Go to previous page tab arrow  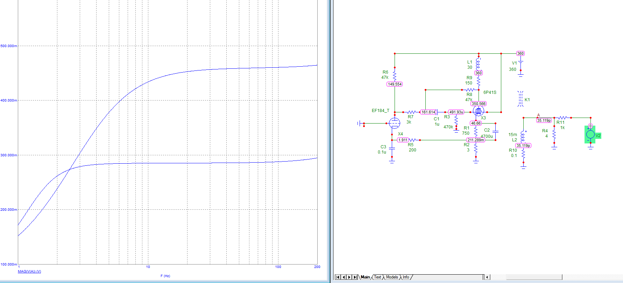pos(344,277)
